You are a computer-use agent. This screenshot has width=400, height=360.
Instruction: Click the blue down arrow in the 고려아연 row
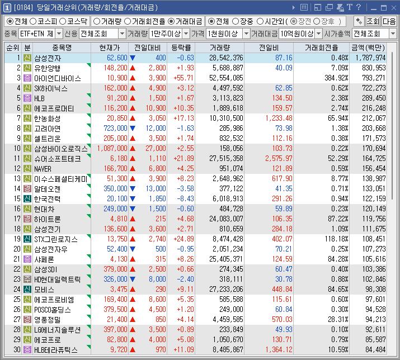(133, 129)
